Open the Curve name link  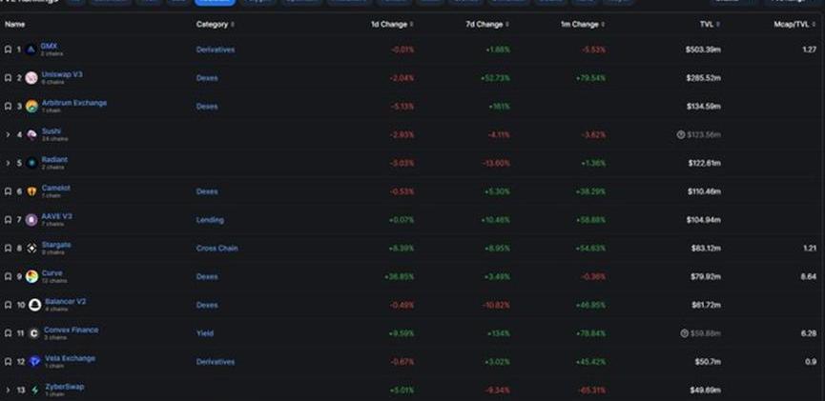click(52, 273)
